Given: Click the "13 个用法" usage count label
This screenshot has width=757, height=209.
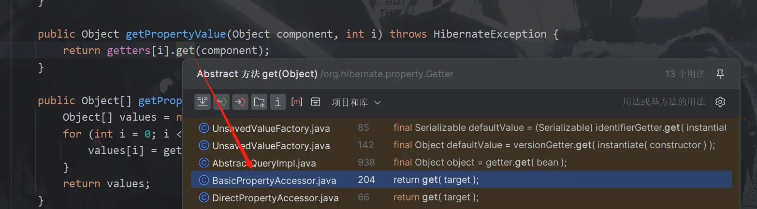Looking at the screenshot, I should 685,74.
